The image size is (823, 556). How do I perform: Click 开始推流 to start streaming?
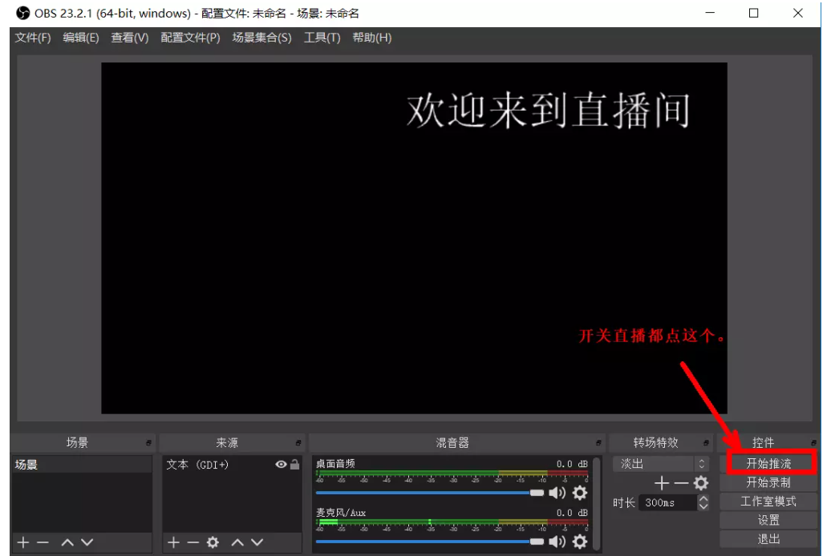click(769, 463)
